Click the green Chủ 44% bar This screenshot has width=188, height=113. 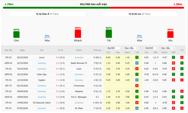16,34
